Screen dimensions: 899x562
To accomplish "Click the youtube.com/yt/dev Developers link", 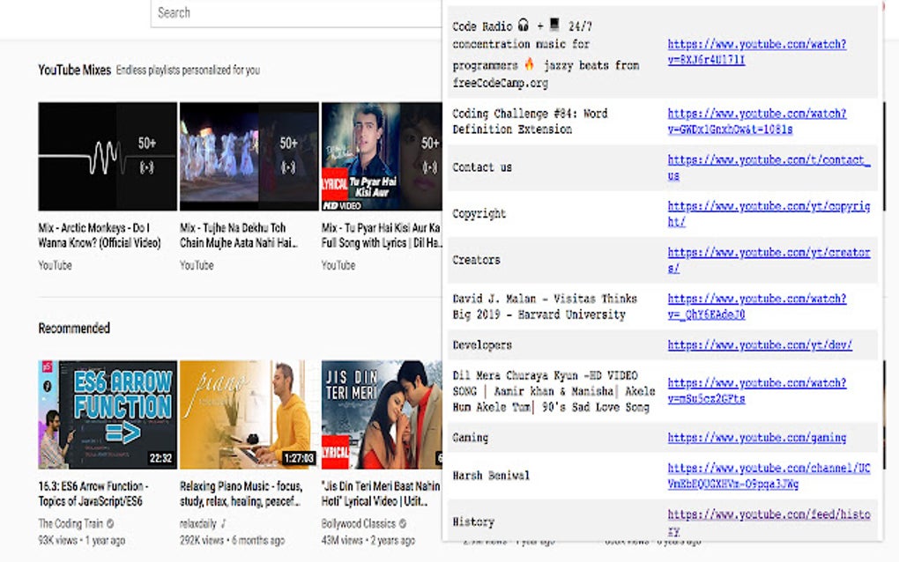I will 759,345.
